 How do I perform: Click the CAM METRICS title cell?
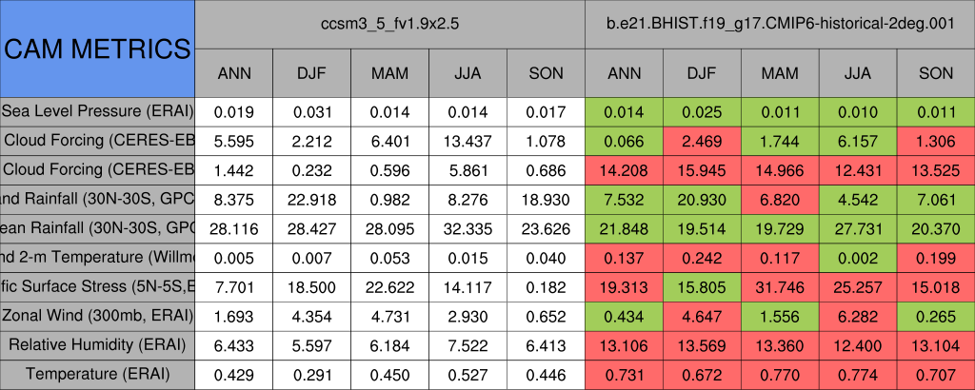(x=97, y=49)
